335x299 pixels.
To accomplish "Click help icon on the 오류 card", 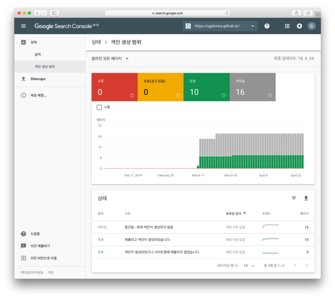I will [x=132, y=95].
